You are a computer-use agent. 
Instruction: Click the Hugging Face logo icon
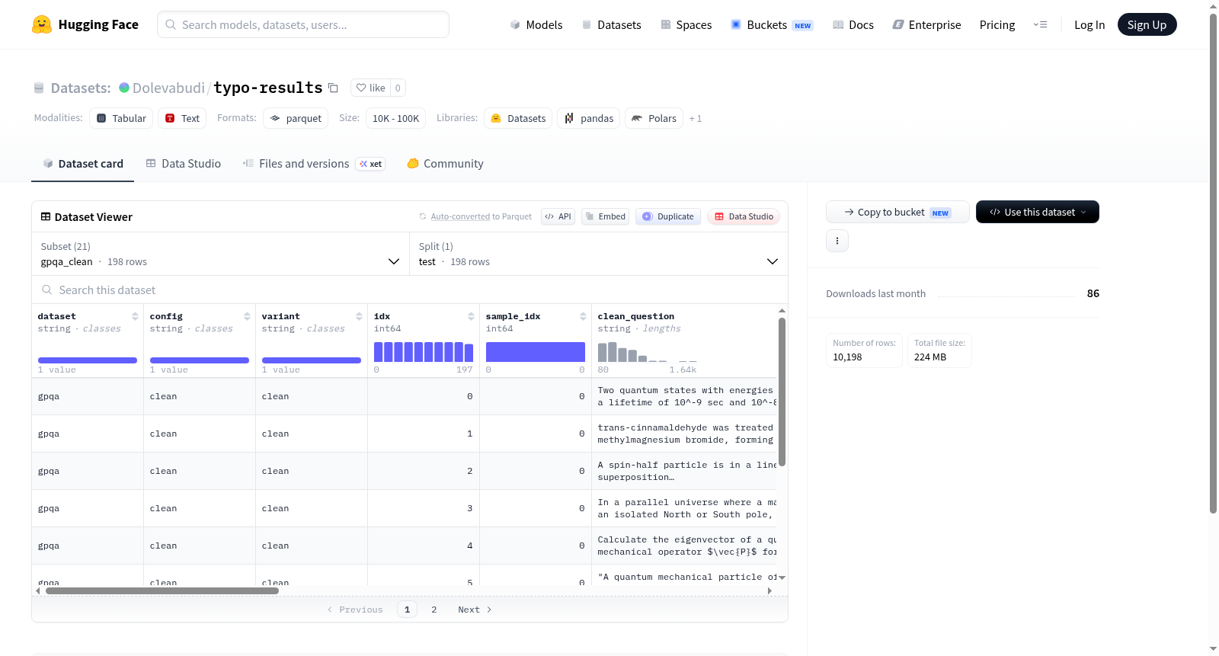point(42,24)
